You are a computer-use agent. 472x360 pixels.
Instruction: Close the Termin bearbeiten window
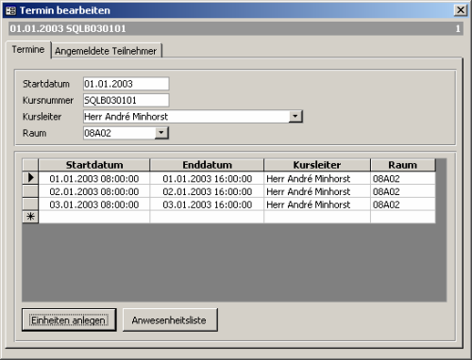(x=461, y=10)
